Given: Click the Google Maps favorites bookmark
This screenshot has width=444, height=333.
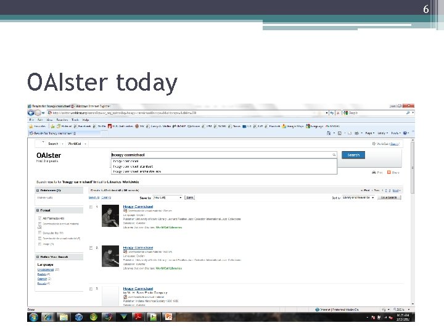Looking at the screenshot, I should pos(293,126).
